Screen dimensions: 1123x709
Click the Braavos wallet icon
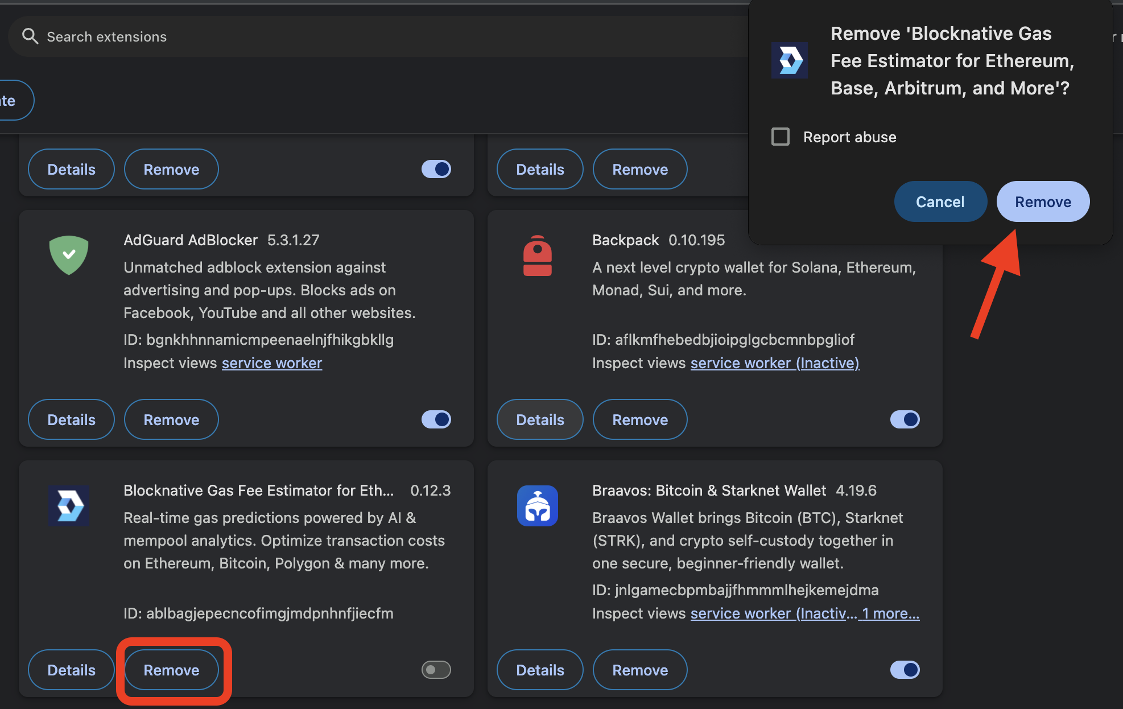click(538, 505)
